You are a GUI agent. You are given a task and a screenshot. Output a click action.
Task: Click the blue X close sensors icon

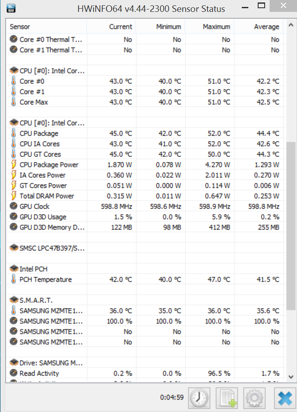[x=284, y=397]
